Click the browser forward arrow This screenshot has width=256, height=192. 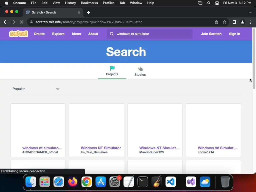pos(13,22)
